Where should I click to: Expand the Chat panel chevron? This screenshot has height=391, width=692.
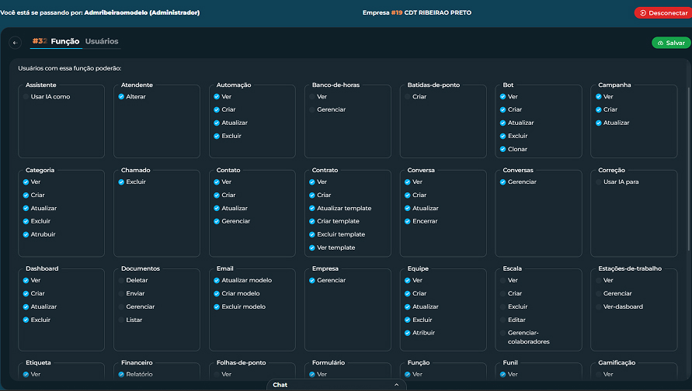396,385
